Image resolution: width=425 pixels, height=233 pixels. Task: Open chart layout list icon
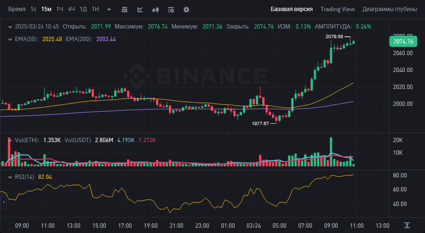[x=171, y=10]
